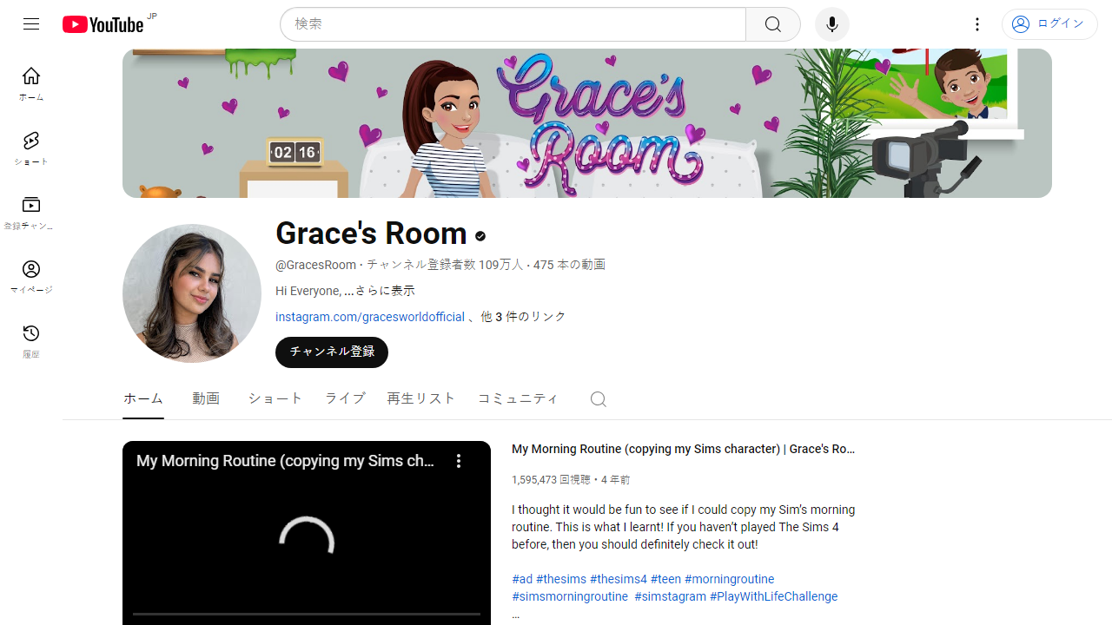The width and height of the screenshot is (1112, 625).
Task: Open the #morningroutine hashtag
Action: pyautogui.click(x=729, y=579)
